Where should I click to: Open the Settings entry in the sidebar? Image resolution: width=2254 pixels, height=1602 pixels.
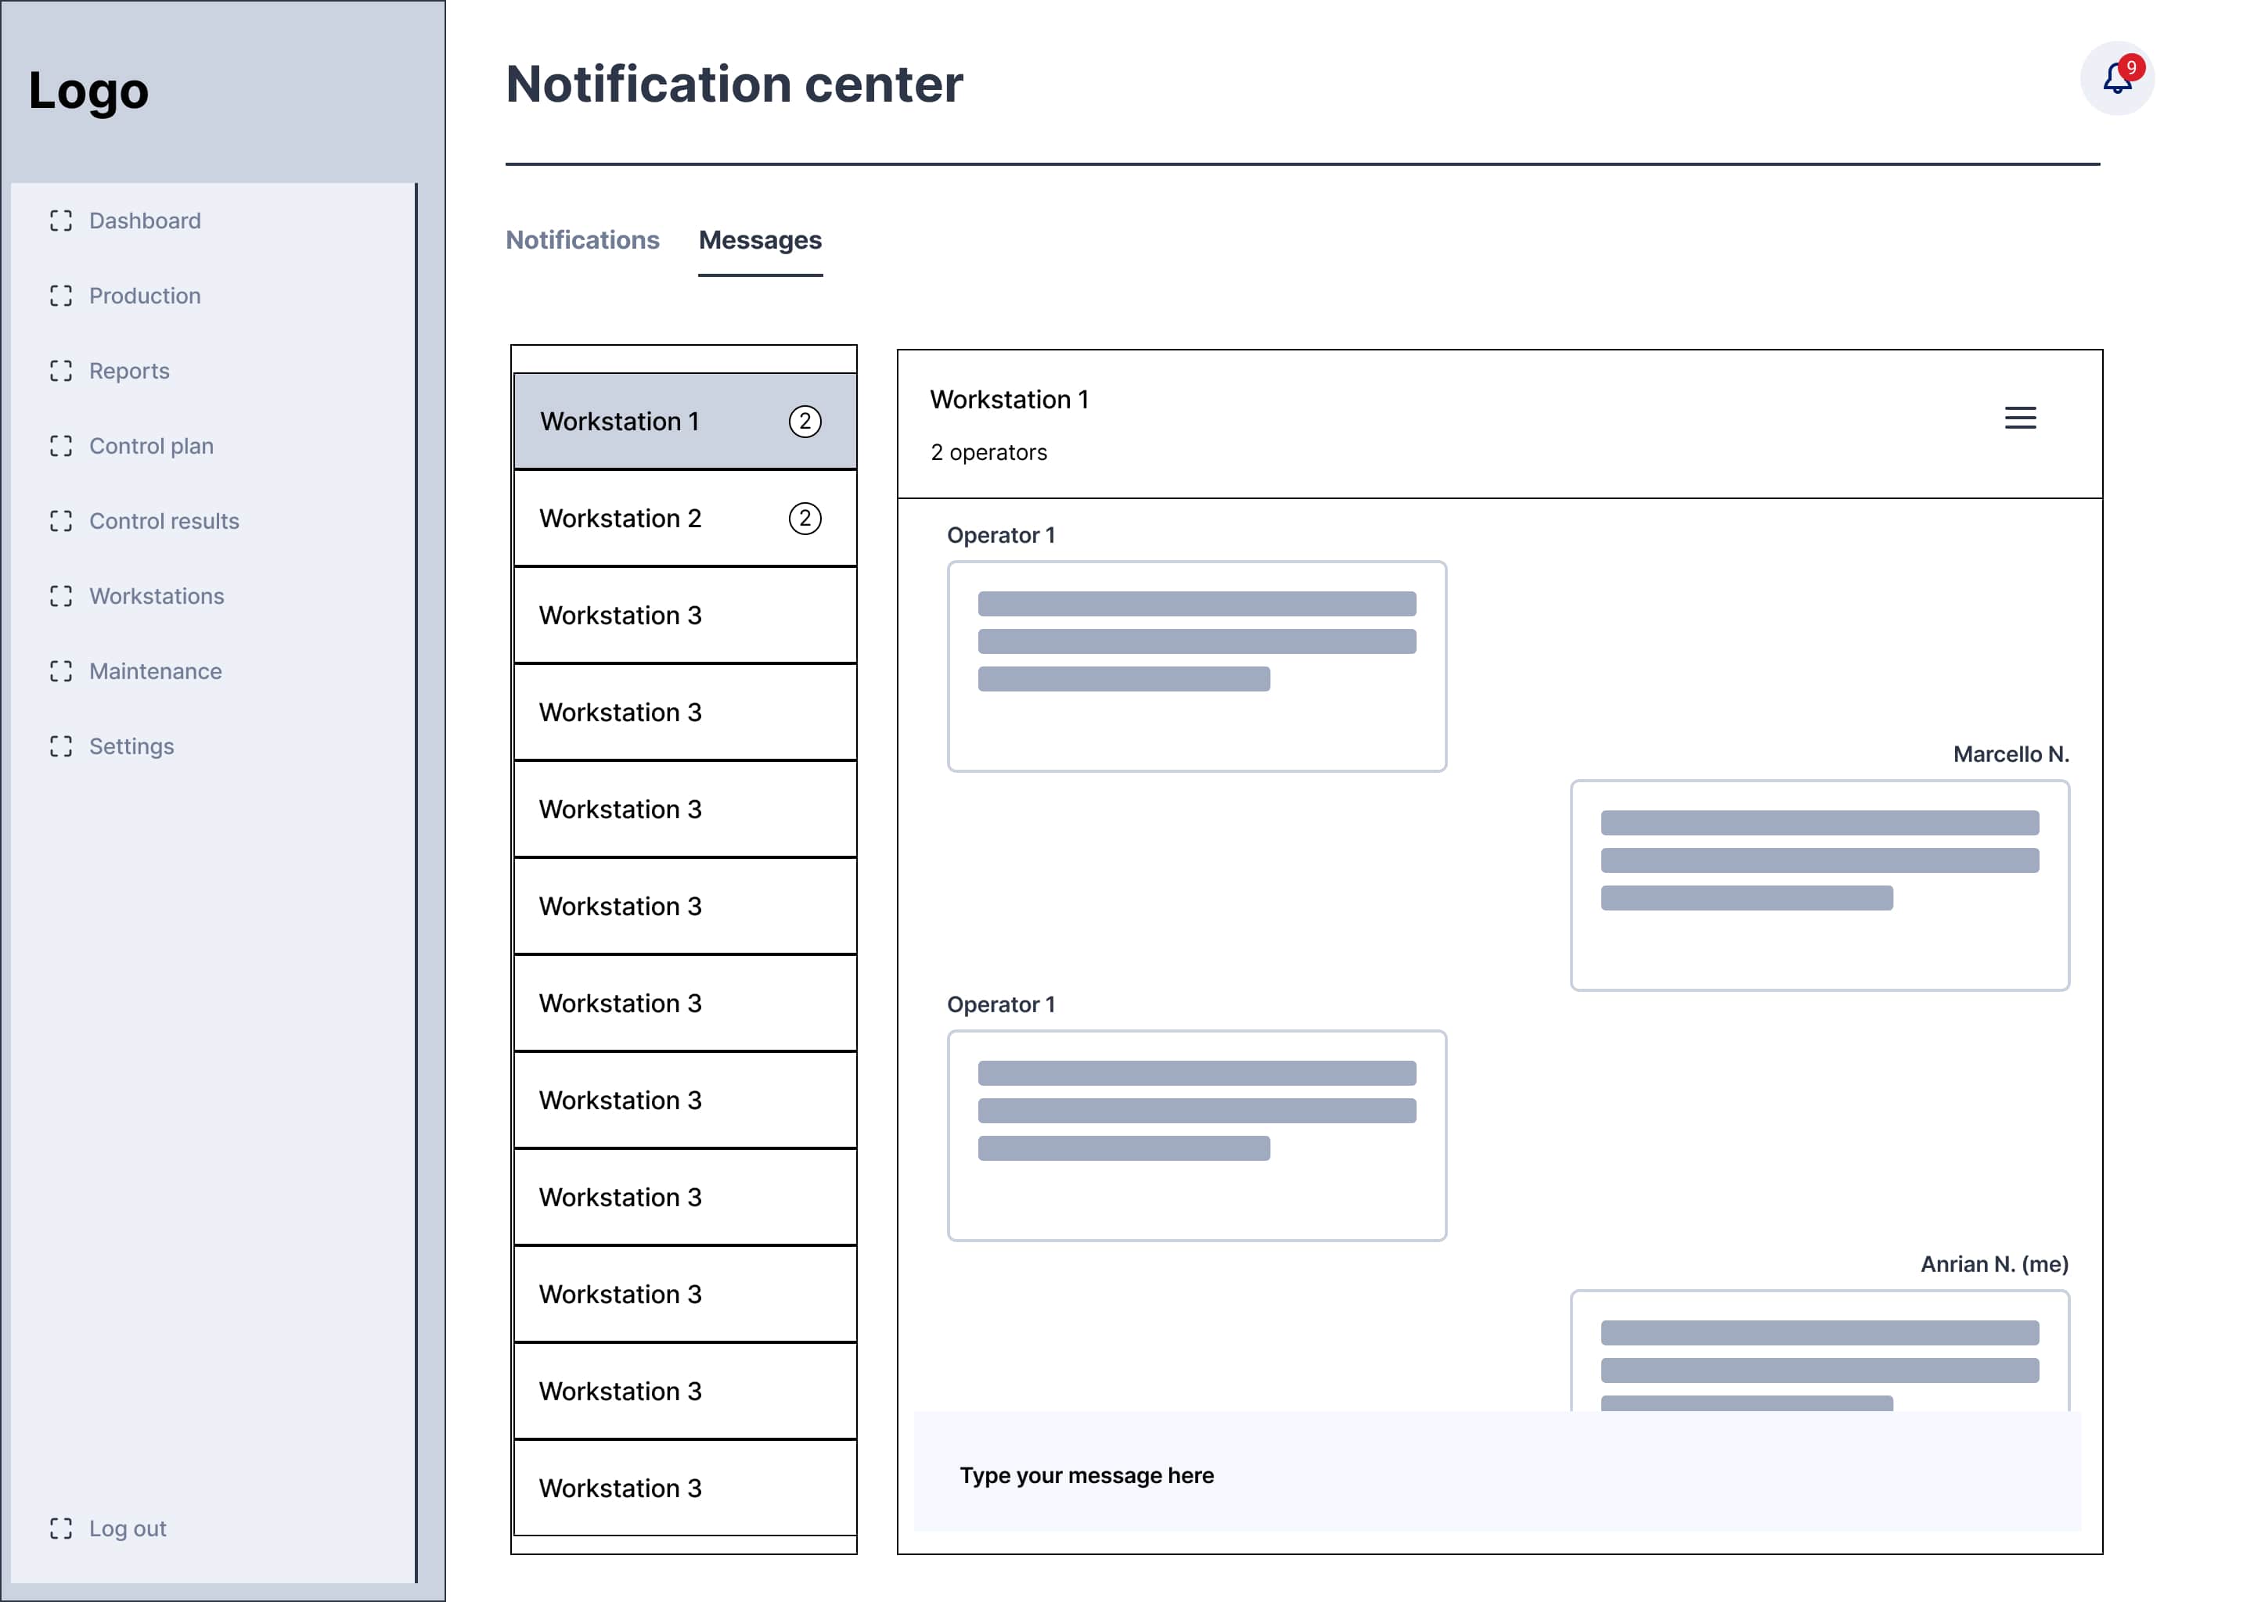[x=131, y=745]
